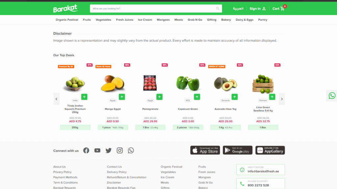Click the Download on the App Store button
This screenshot has height=189, width=337.
click(x=205, y=150)
